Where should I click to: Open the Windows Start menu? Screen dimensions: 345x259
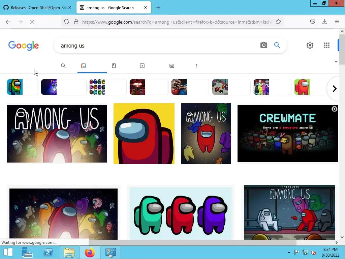[x=8, y=252]
